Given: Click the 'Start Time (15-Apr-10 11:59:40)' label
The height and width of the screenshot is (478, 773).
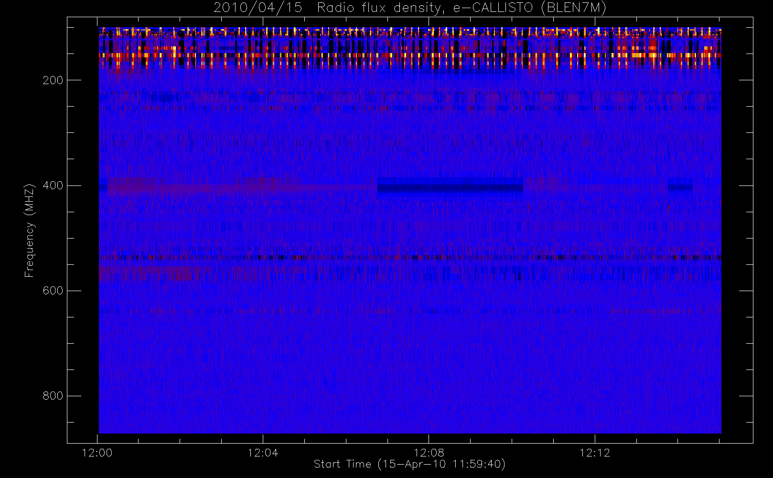Looking at the screenshot, I should click(x=410, y=464).
